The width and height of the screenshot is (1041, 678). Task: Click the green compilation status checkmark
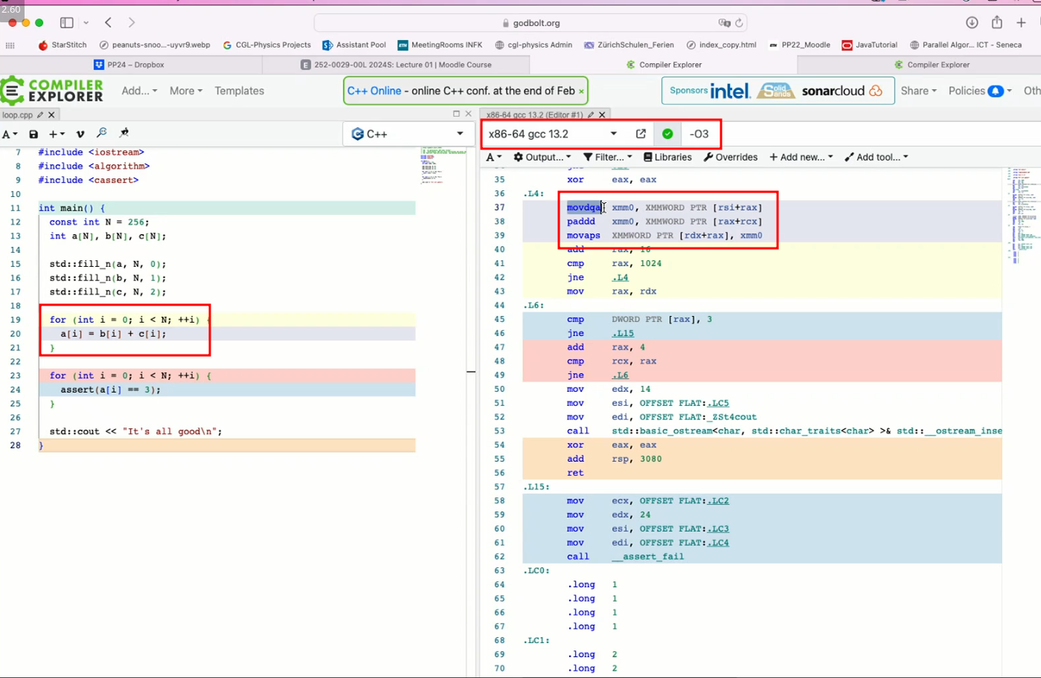pyautogui.click(x=667, y=134)
